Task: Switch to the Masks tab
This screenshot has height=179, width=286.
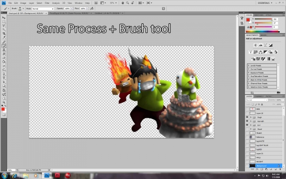Action: pyautogui.click(x=264, y=35)
